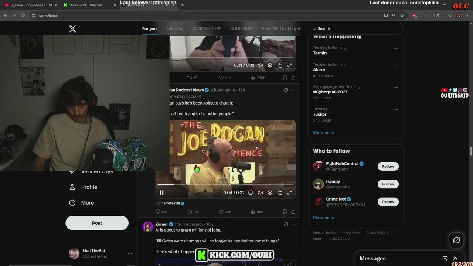Expand the Messages drawer

[x=455, y=259]
